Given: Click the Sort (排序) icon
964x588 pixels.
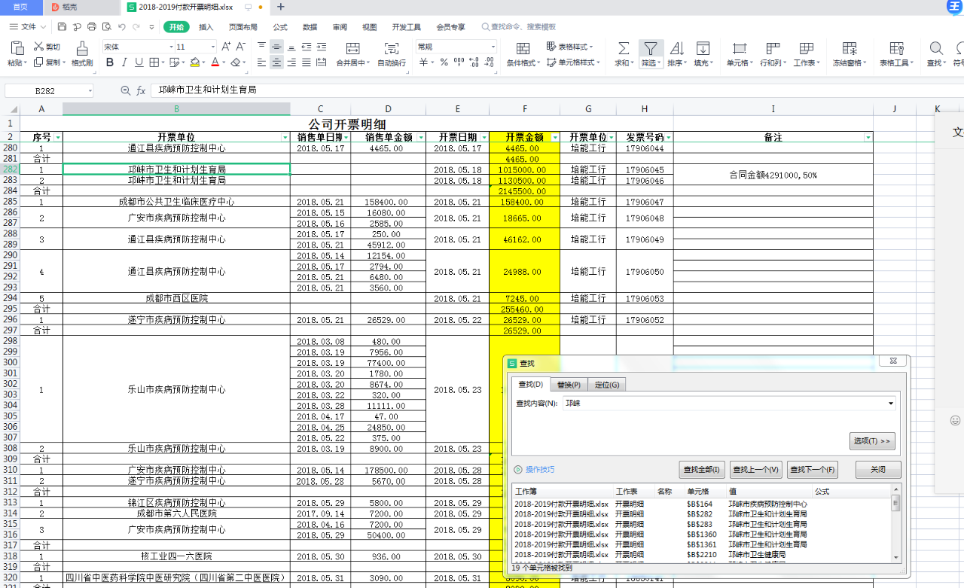Looking at the screenshot, I should point(676,48).
